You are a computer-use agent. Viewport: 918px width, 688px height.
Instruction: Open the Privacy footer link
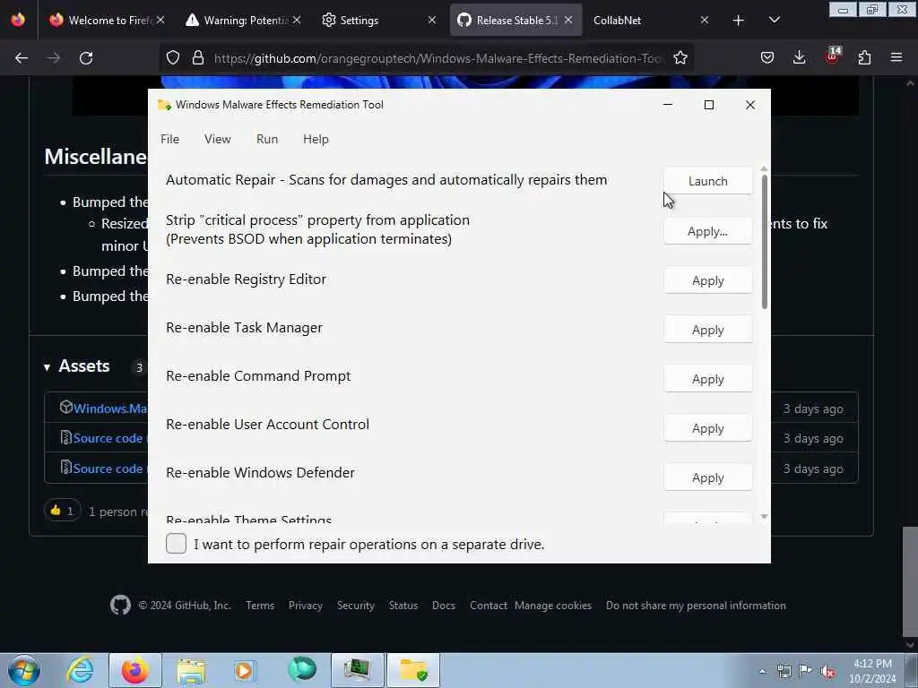click(x=306, y=606)
